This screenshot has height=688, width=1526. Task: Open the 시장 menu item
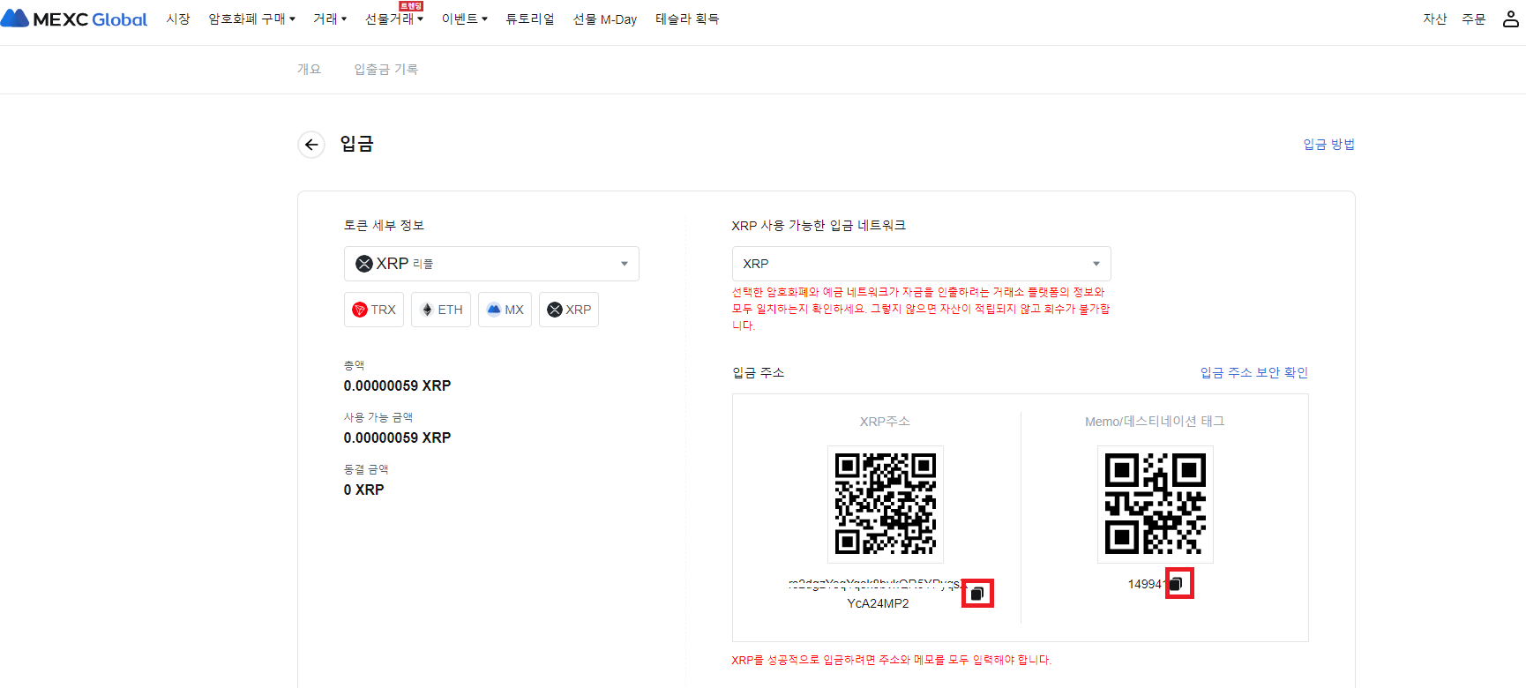pos(178,19)
